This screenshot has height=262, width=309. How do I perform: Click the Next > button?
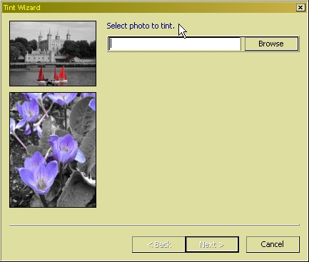click(x=212, y=244)
